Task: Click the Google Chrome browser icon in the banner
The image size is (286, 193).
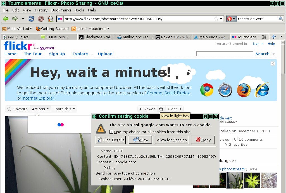Action: click(x=207, y=90)
